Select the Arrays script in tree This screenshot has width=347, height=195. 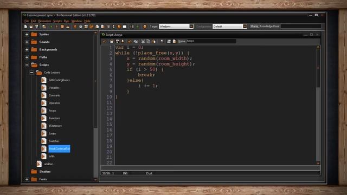(x=53, y=110)
